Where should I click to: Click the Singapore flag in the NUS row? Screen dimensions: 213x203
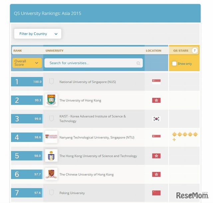click(x=156, y=82)
